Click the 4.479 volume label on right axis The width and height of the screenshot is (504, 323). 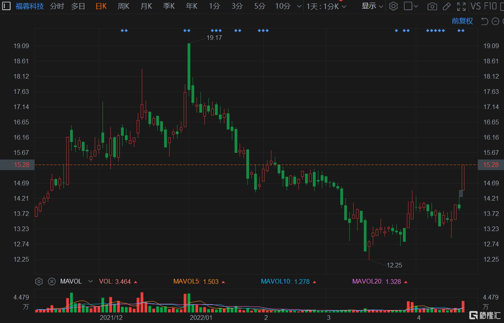click(491, 297)
